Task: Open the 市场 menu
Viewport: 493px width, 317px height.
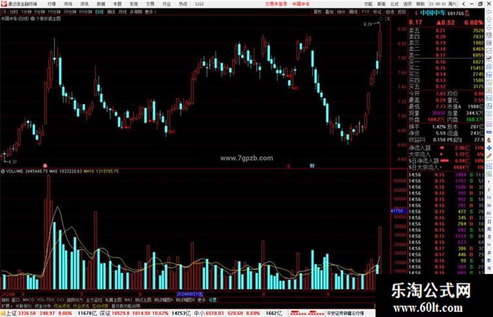Action: (x=68, y=4)
